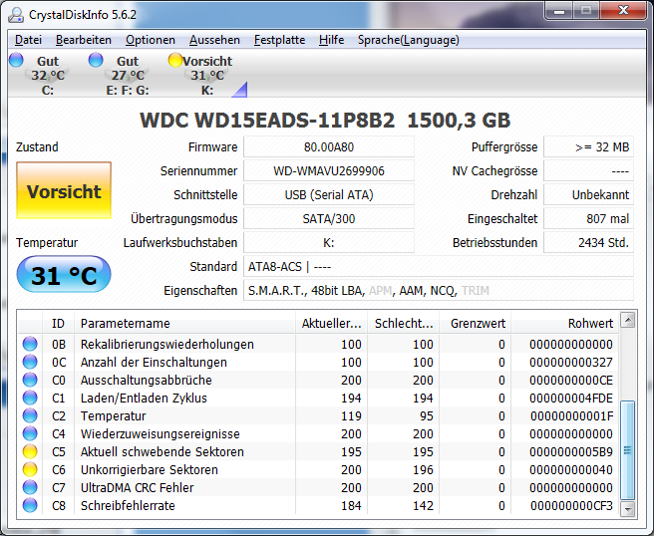Click the SMART list scrollbar thumb
The height and width of the screenshot is (536, 654).
[628, 450]
